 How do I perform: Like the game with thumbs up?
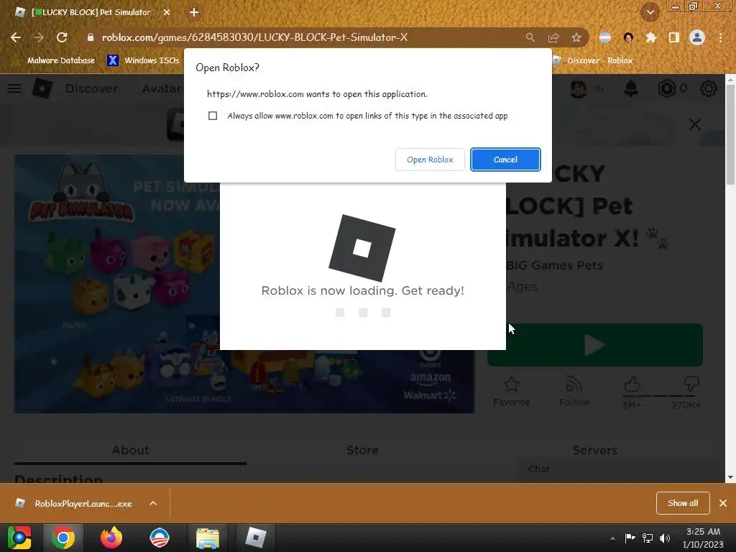click(632, 385)
